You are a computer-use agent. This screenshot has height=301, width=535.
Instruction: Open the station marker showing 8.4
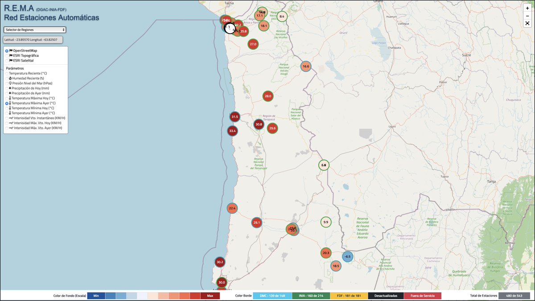click(x=282, y=17)
